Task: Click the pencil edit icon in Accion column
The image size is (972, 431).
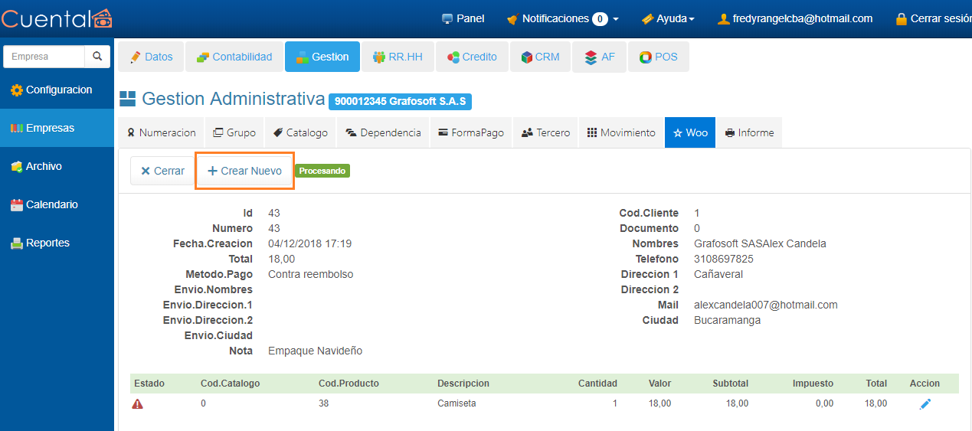Action: [x=925, y=404]
